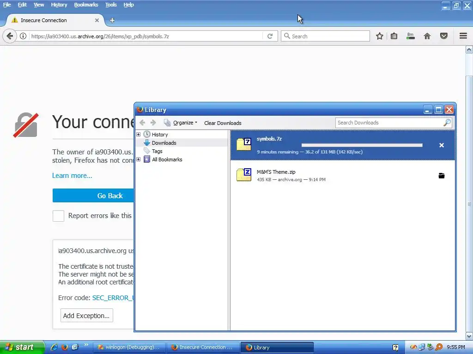
Task: Open the Firefox hamburger menu
Action: click(x=463, y=36)
